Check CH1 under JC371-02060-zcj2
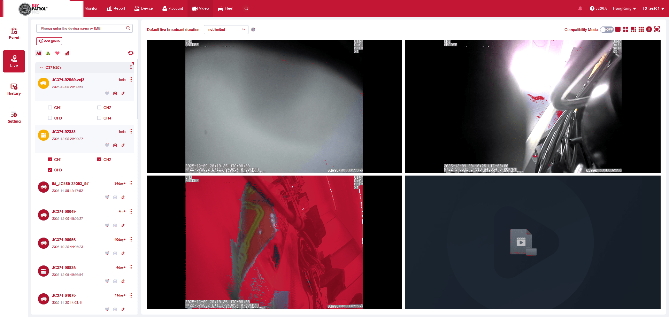Image resolution: width=669 pixels, height=317 pixels. click(x=50, y=108)
